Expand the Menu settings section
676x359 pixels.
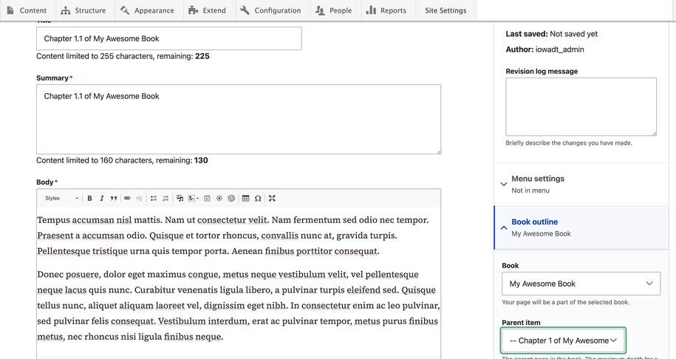(538, 179)
